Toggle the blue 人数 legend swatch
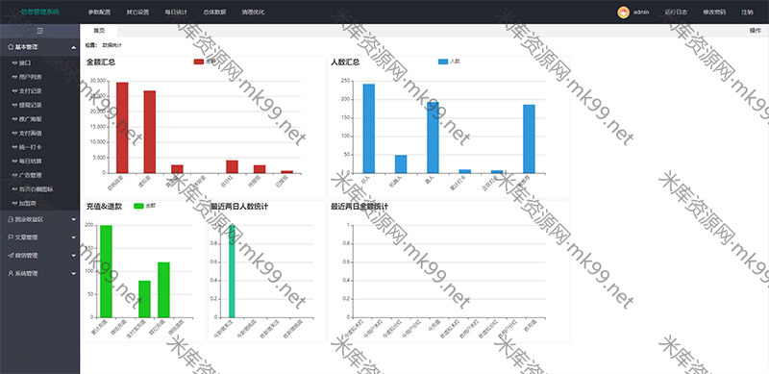769x374 pixels. (x=443, y=62)
